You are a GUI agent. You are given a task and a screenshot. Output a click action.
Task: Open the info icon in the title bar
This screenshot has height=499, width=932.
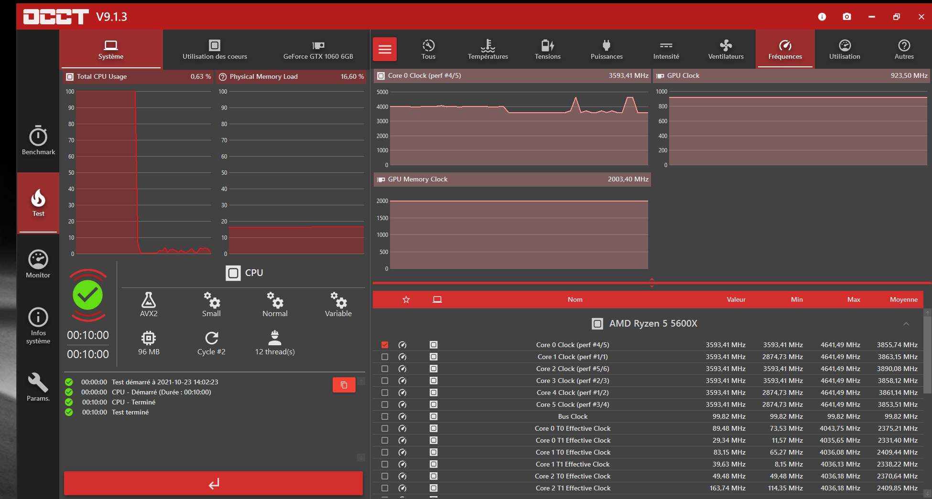point(822,17)
